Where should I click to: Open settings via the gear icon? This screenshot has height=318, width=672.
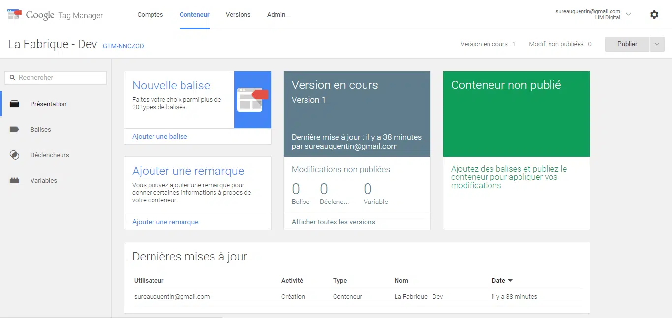click(x=654, y=15)
